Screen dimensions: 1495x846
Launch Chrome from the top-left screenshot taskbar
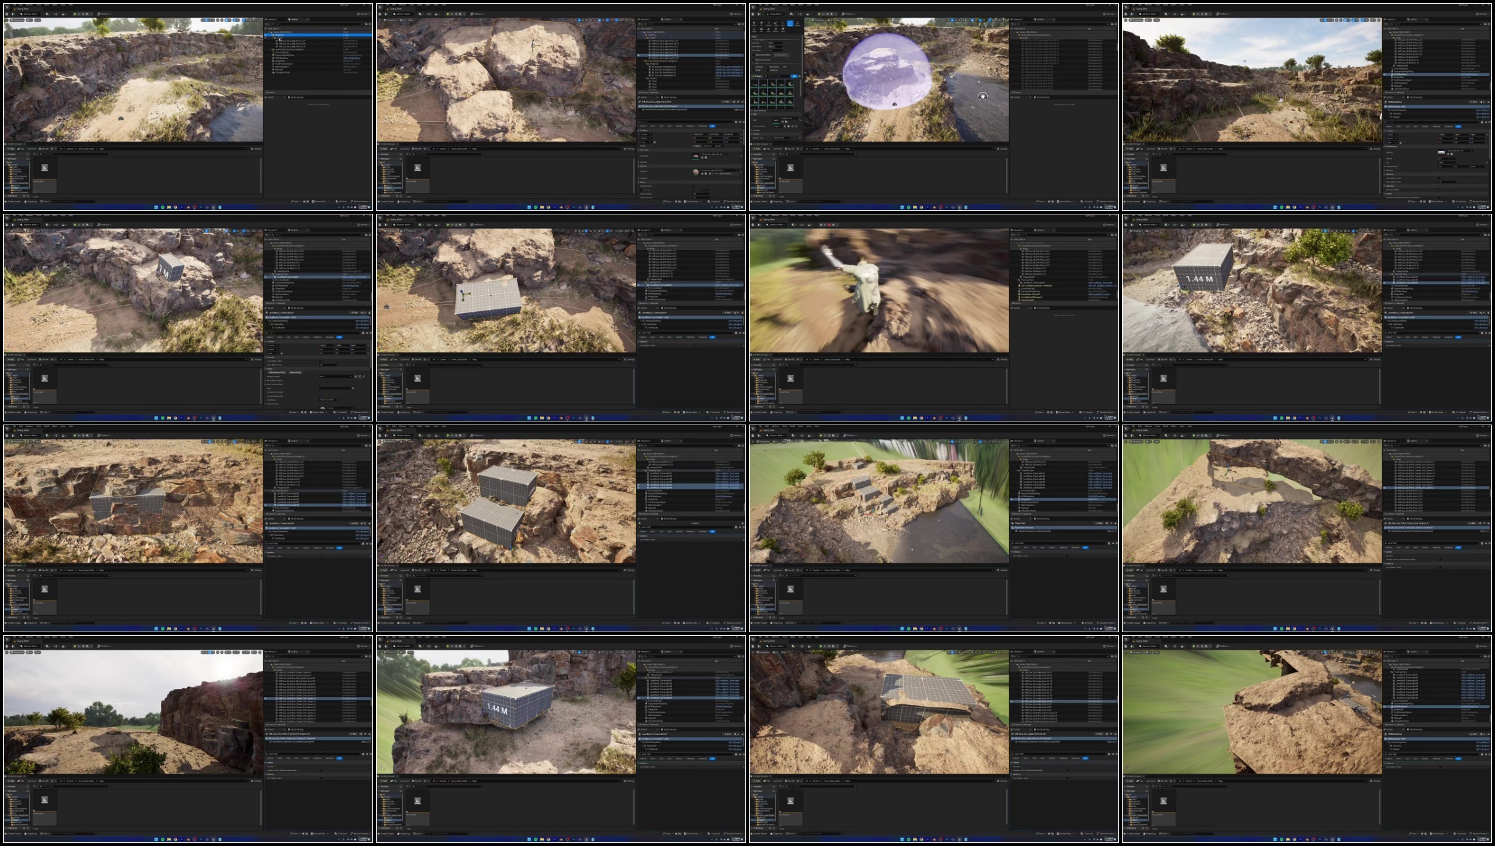pyautogui.click(x=176, y=207)
